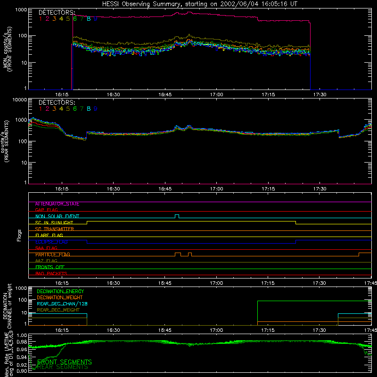This screenshot has height=377, width=377.
Task: Click the FRONTS_OFF flag label
Action: pos(50,267)
